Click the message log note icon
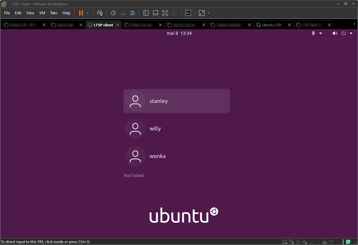 point(348,242)
